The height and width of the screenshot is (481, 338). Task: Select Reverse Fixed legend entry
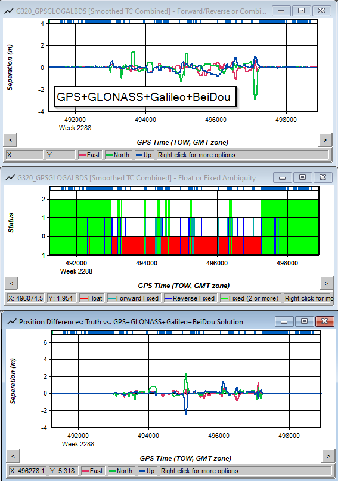pyautogui.click(x=190, y=298)
